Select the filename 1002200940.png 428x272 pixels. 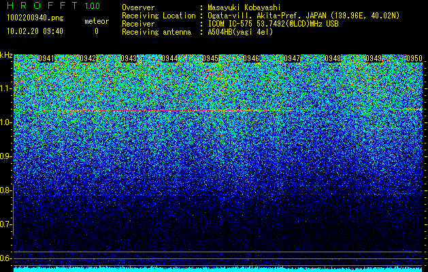[x=35, y=18]
